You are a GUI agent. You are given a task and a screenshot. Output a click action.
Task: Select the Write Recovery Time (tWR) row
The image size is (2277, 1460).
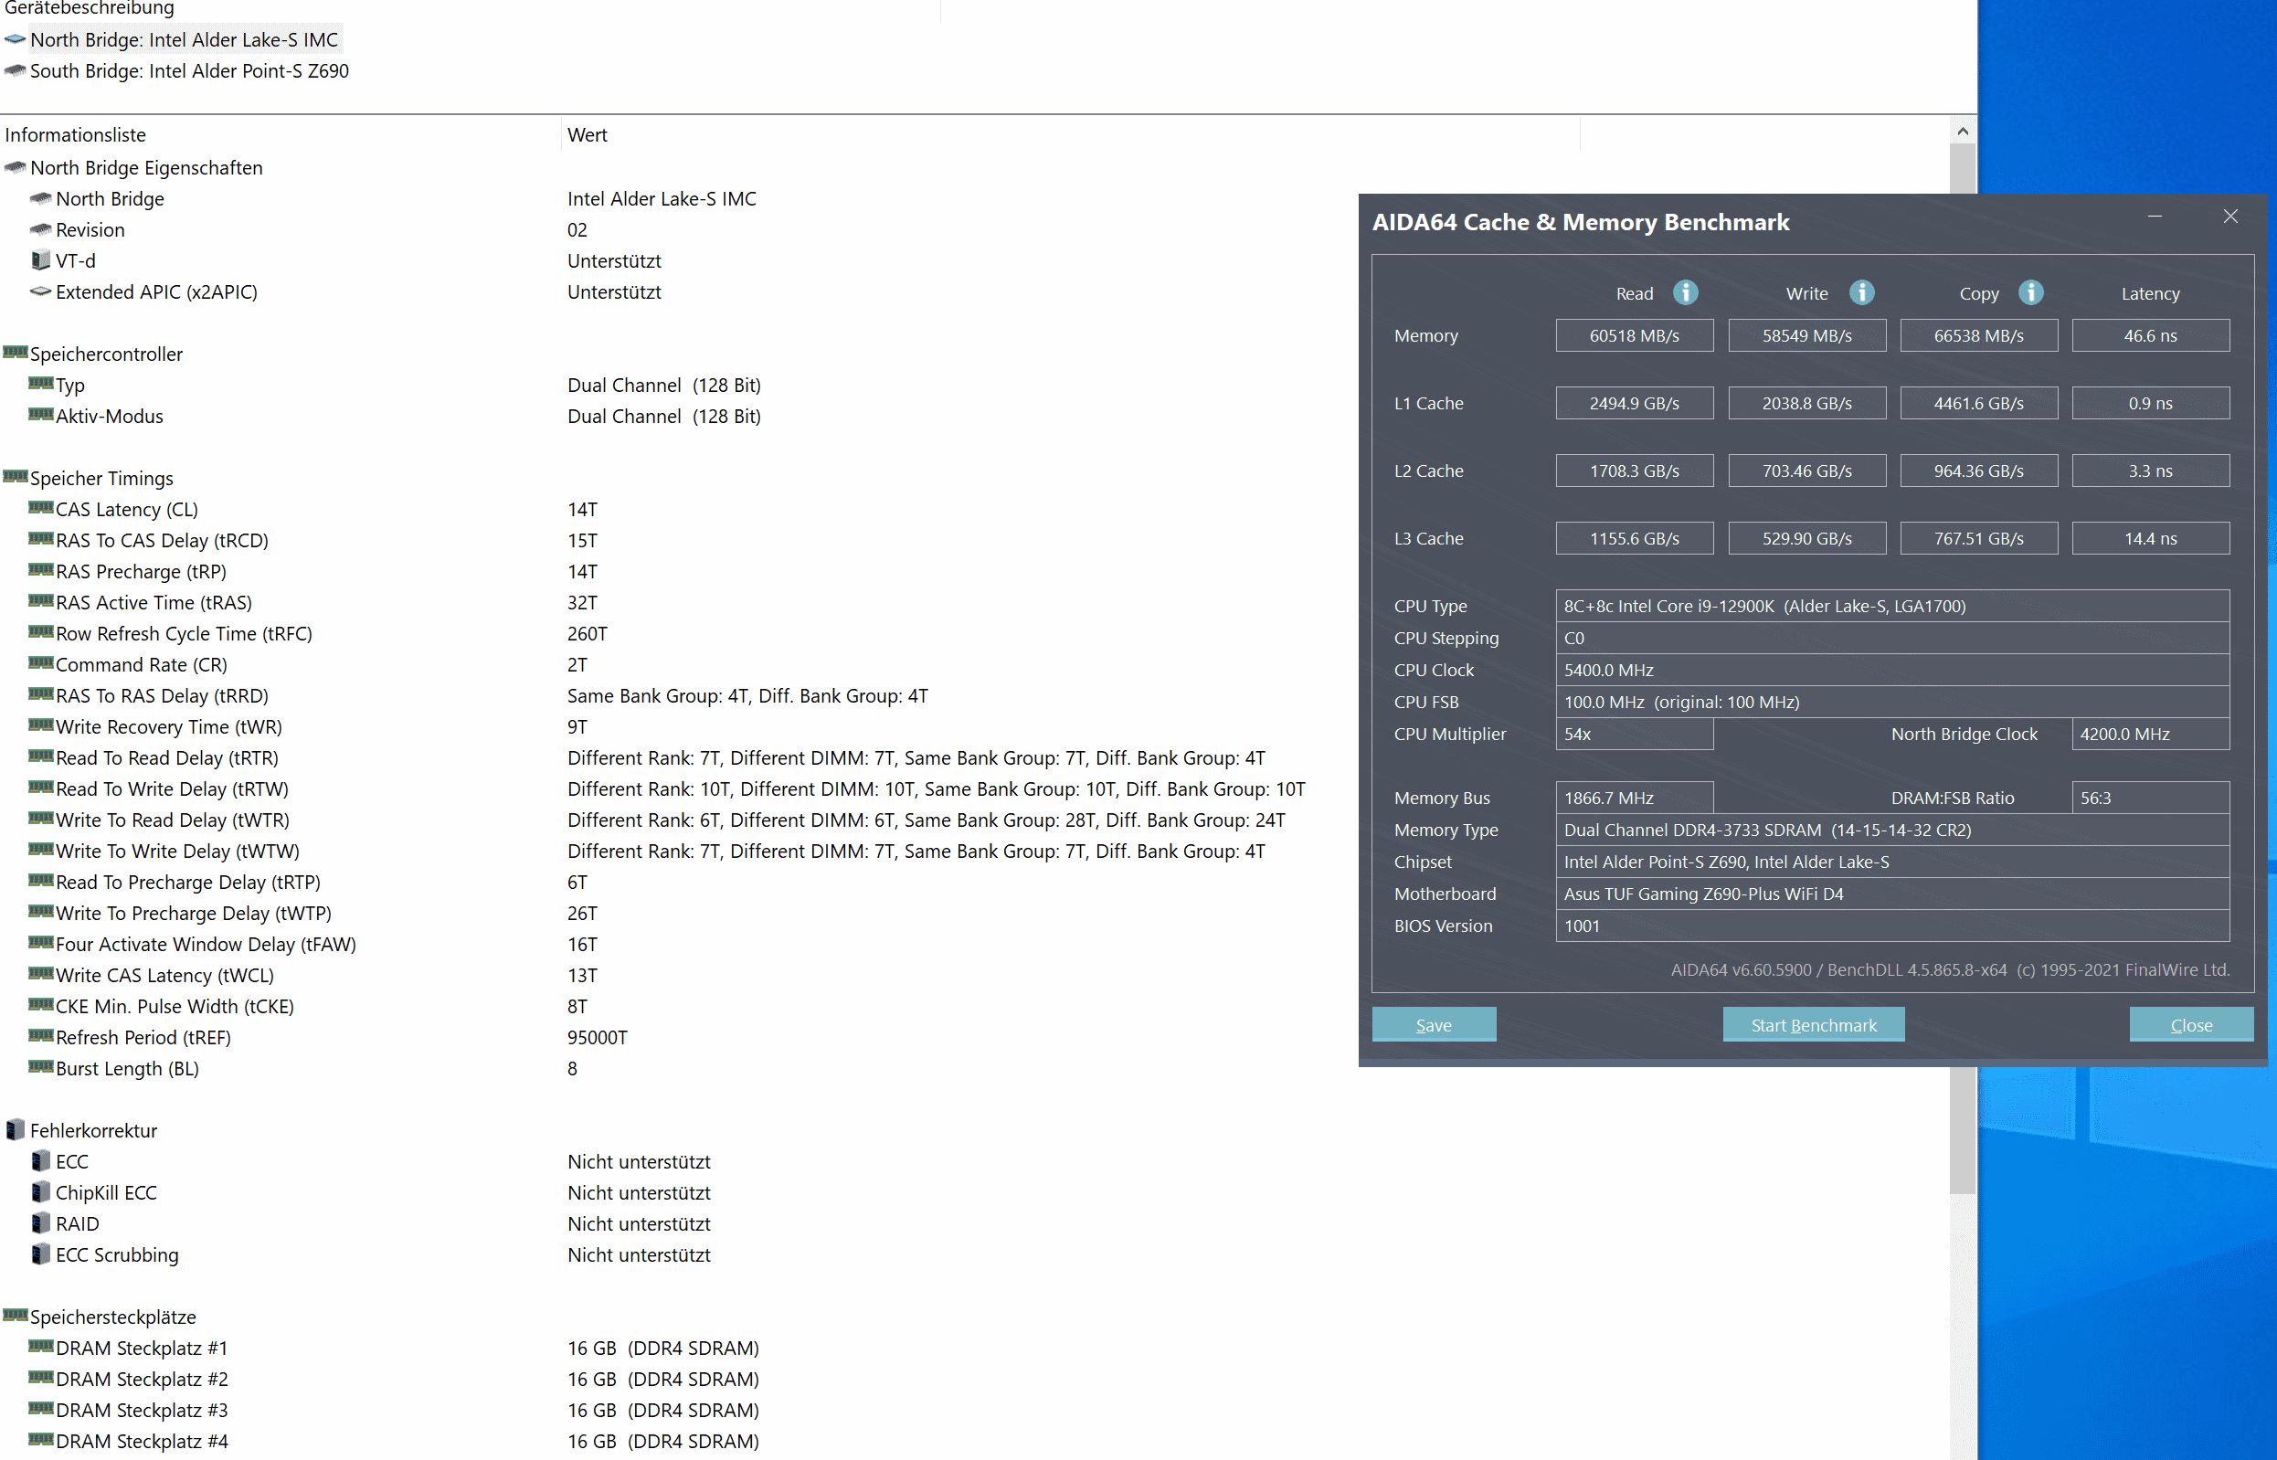point(169,726)
